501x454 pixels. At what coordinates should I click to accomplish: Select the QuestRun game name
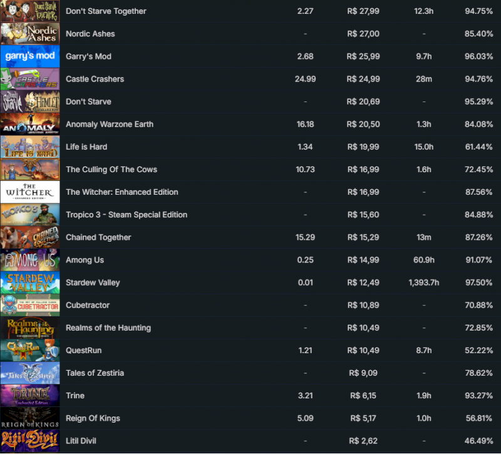coord(84,351)
